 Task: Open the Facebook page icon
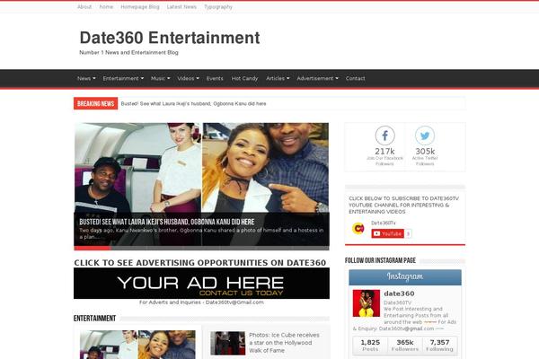click(x=384, y=136)
